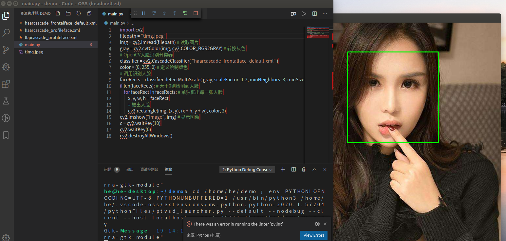Run the Python file with the play icon
Screen dimensions: 506x241
(304, 14)
